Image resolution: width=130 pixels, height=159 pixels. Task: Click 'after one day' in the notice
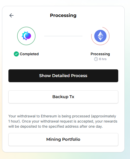[x=91, y=126]
